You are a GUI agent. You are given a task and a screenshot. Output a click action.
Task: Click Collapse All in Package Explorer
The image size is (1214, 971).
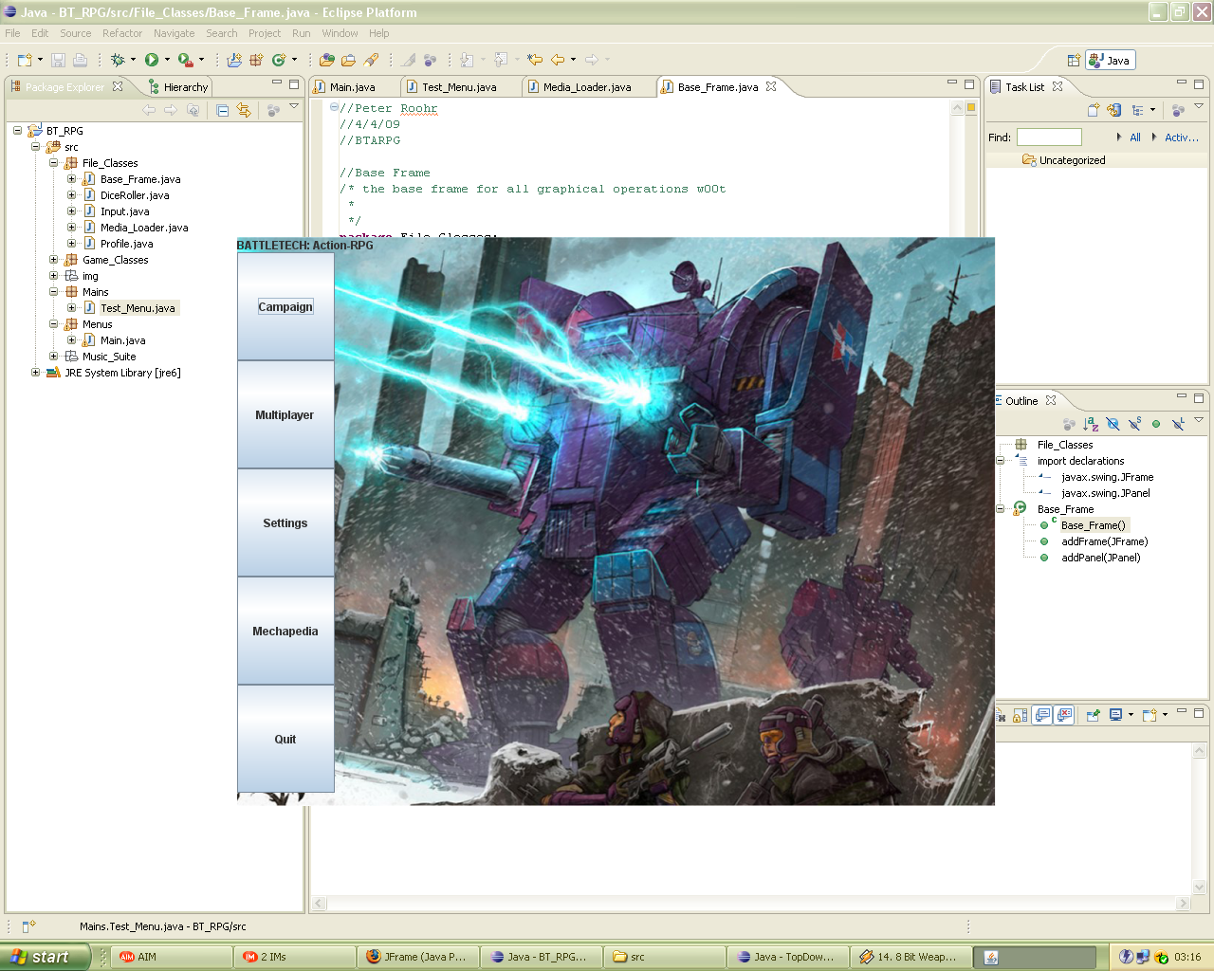point(222,110)
